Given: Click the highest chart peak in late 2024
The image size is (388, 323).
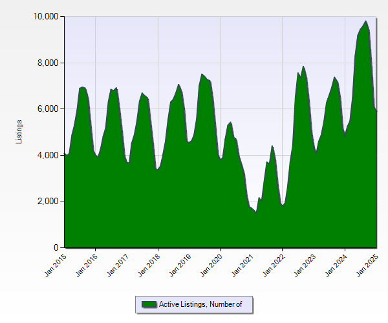Looking at the screenshot, I should pyautogui.click(x=366, y=22).
